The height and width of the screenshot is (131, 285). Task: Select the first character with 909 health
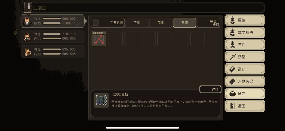[53, 21]
